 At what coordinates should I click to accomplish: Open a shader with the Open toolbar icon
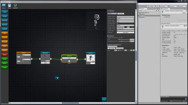coord(4,6)
